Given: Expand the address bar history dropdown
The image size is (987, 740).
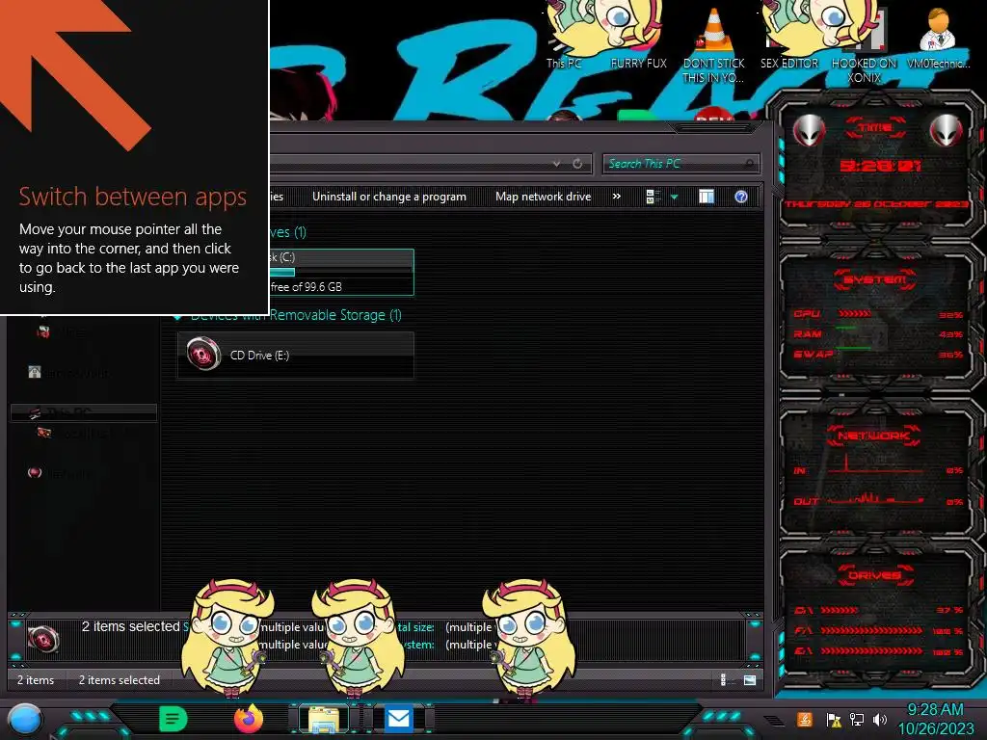Looking at the screenshot, I should pos(556,164).
